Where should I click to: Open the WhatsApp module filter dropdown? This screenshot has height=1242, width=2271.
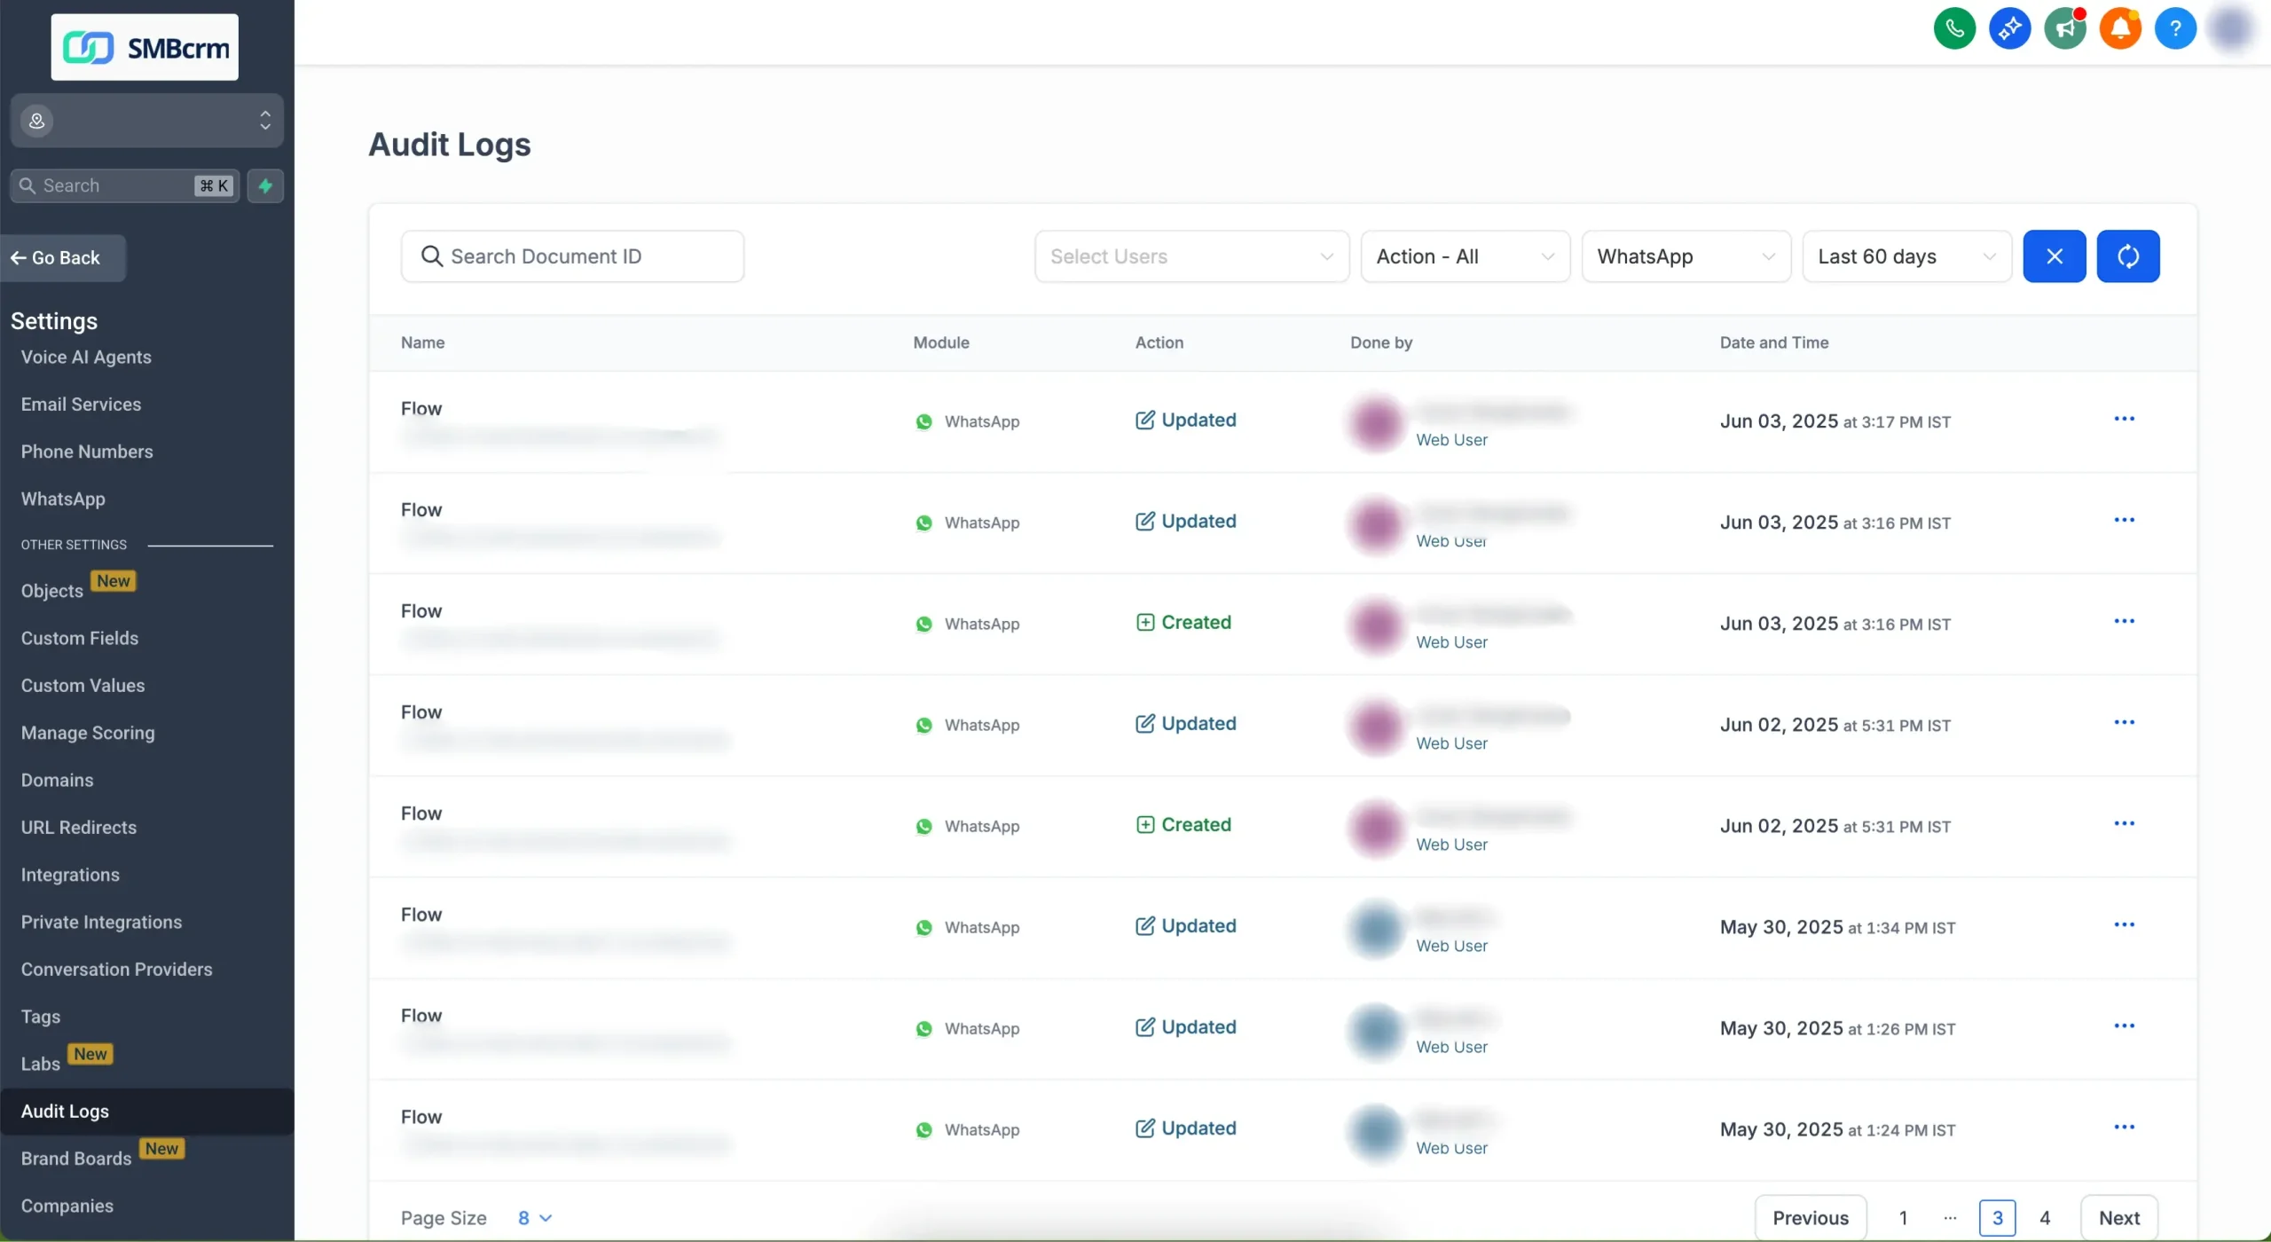coord(1686,256)
